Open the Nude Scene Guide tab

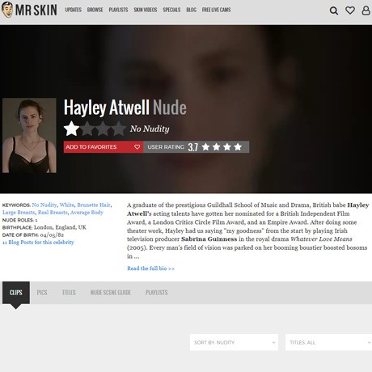[111, 293]
